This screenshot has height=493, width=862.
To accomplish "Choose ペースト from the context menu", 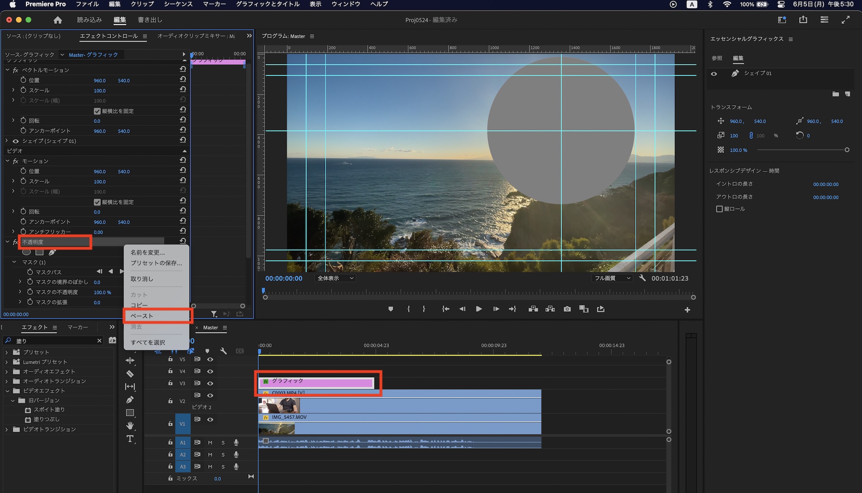I will (142, 316).
